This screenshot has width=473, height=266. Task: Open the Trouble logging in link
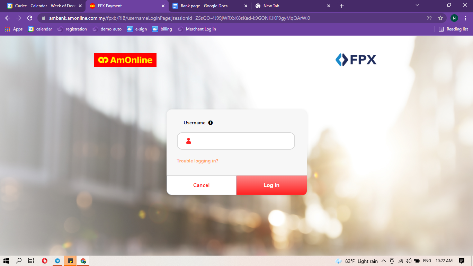pos(197,161)
